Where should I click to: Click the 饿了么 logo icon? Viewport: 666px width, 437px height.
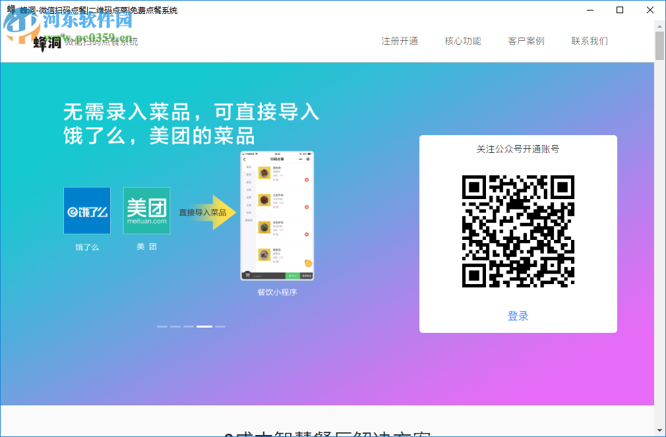tap(86, 211)
